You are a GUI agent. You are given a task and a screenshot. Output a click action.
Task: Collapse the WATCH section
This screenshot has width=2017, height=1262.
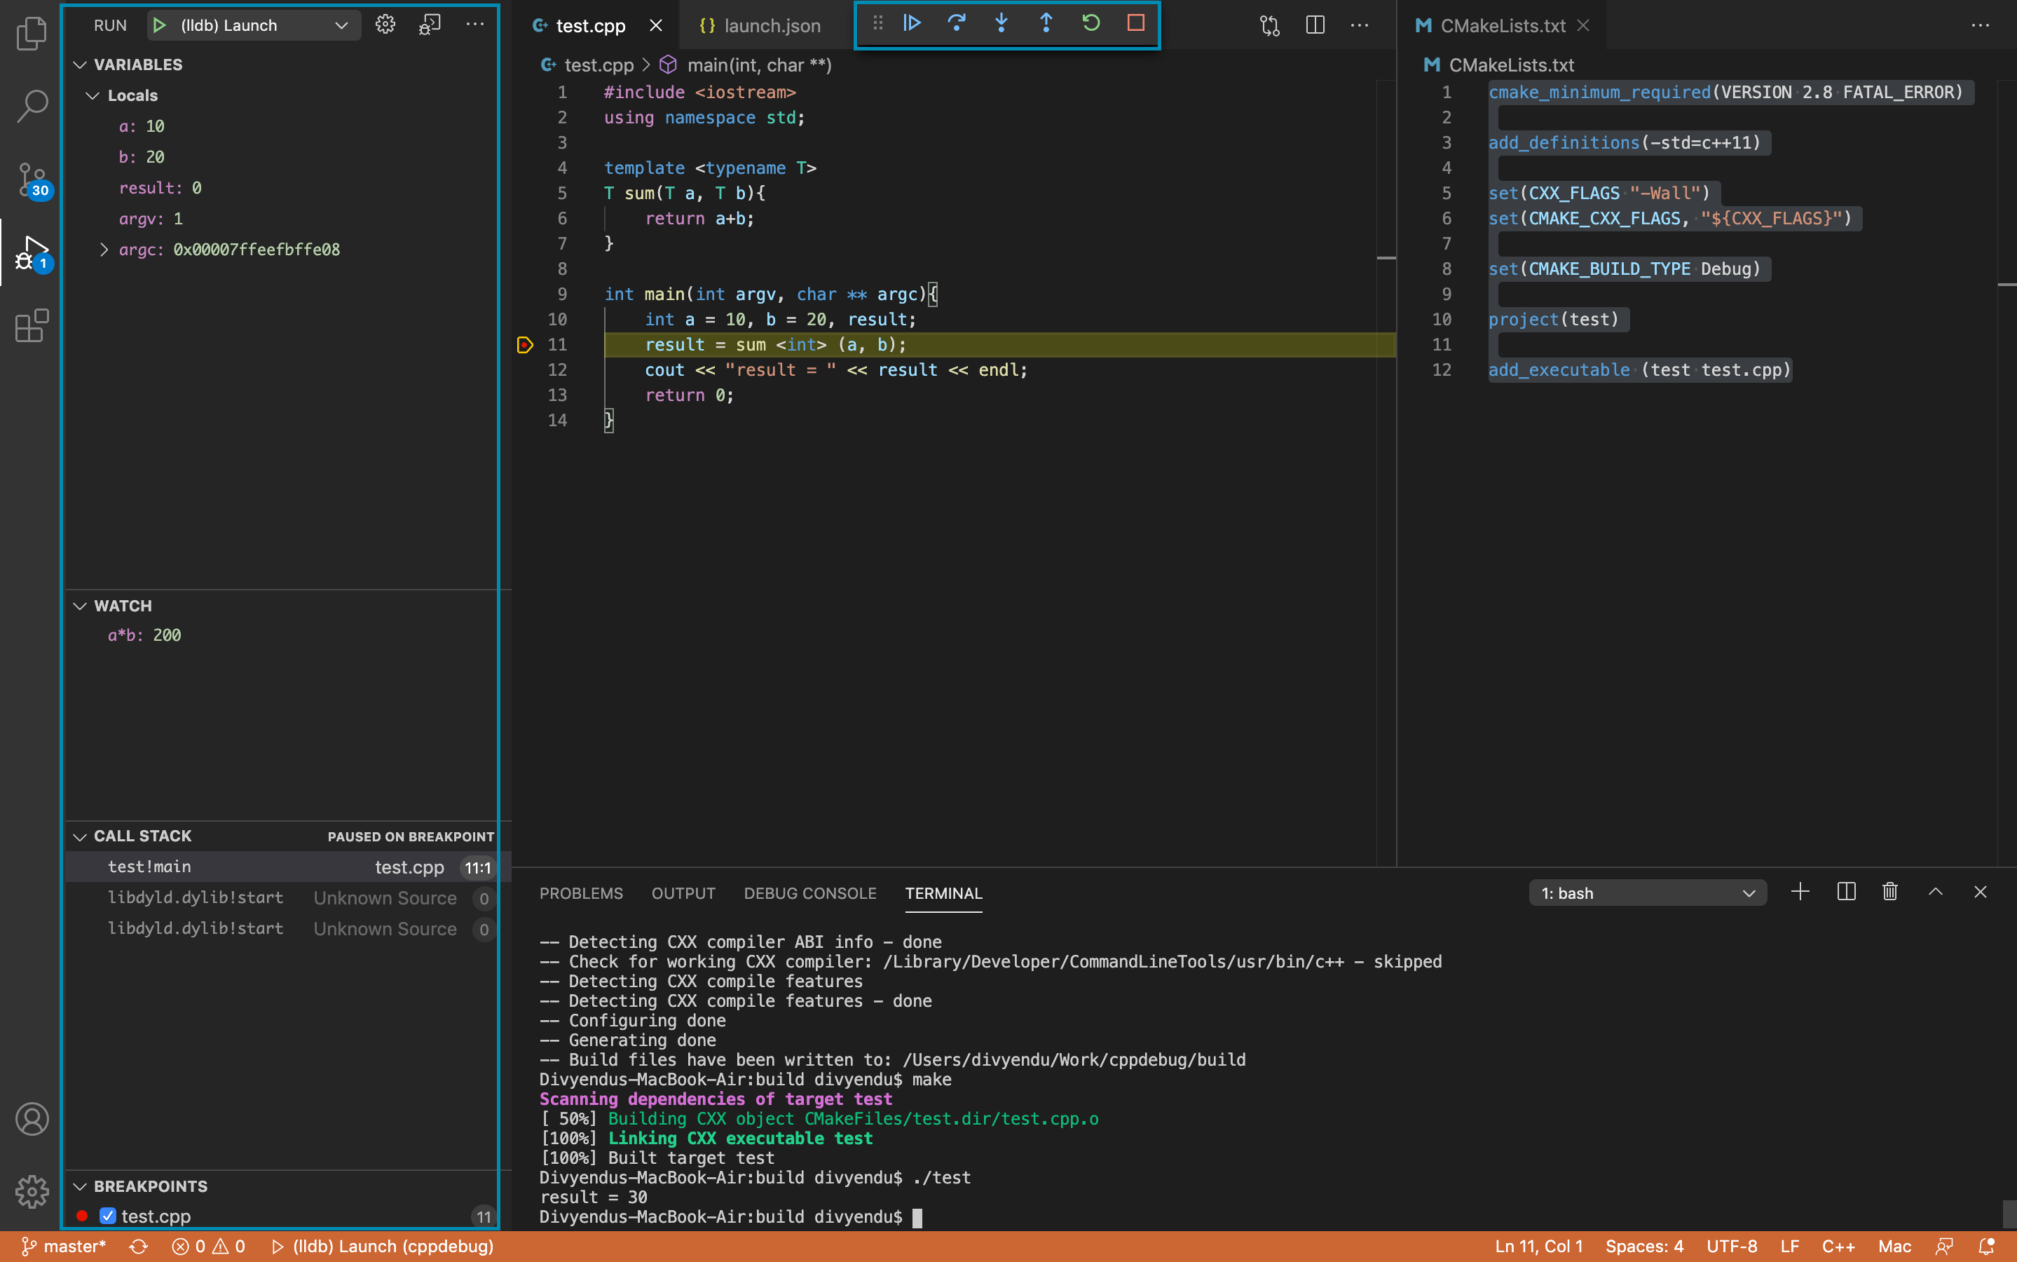(80, 606)
